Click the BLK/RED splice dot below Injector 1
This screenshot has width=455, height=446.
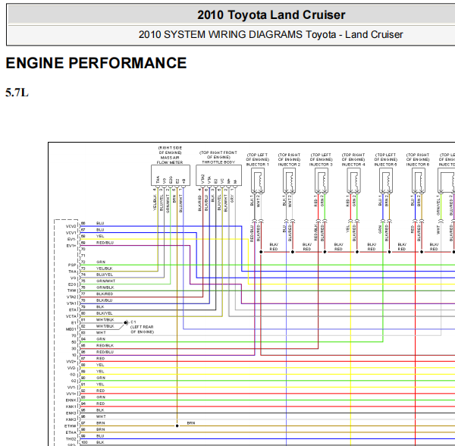pos(261,252)
